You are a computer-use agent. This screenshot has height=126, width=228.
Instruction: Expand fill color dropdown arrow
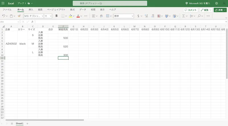pyautogui.click(x=74, y=16)
